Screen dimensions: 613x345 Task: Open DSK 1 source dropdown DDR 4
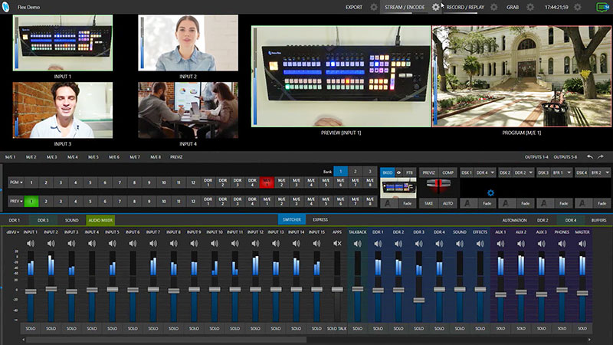click(485, 172)
